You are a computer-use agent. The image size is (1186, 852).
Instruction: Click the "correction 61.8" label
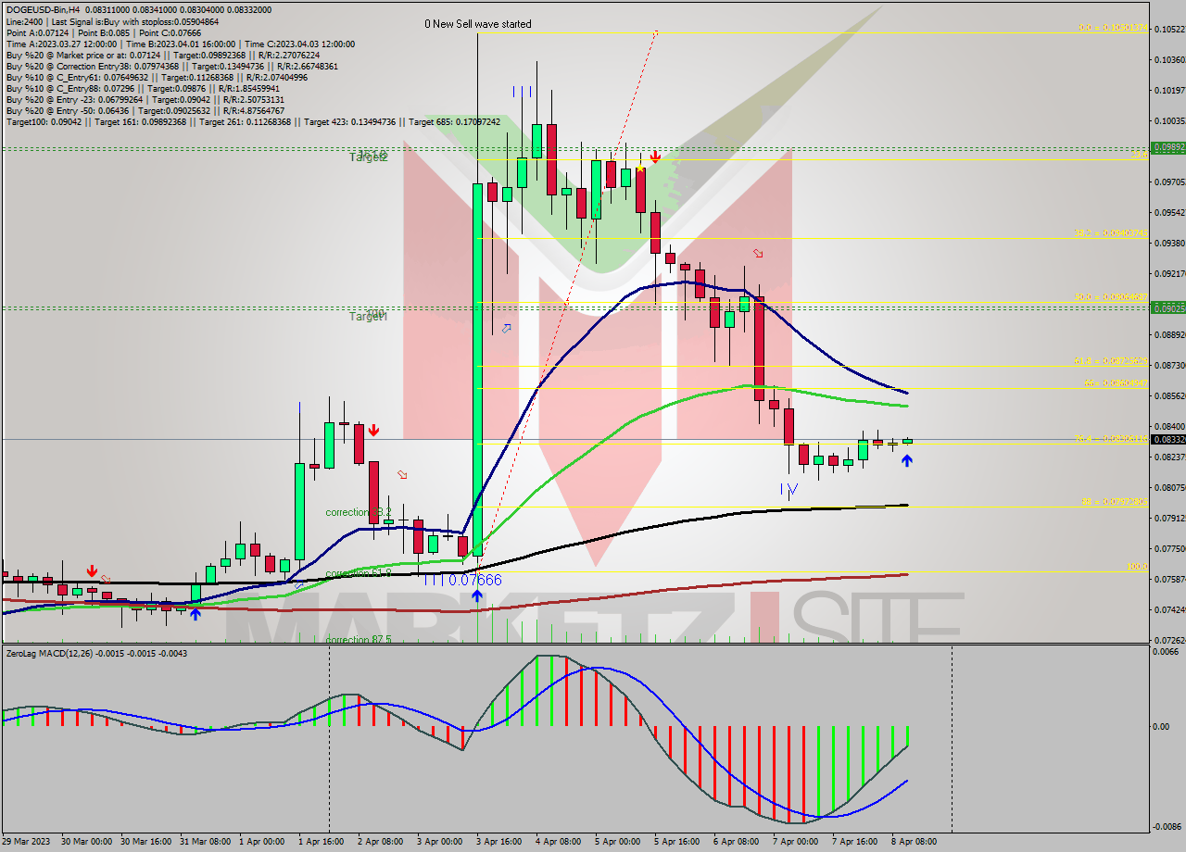click(359, 574)
